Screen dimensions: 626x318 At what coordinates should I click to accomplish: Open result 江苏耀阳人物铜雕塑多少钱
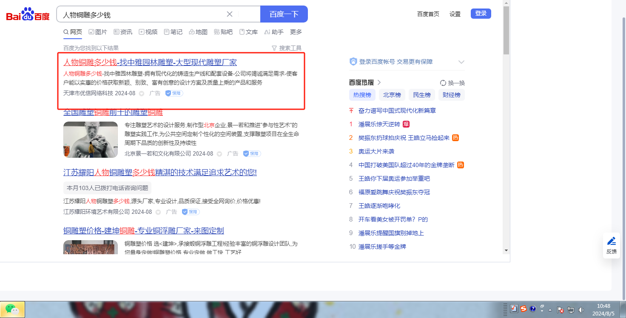[160, 172]
